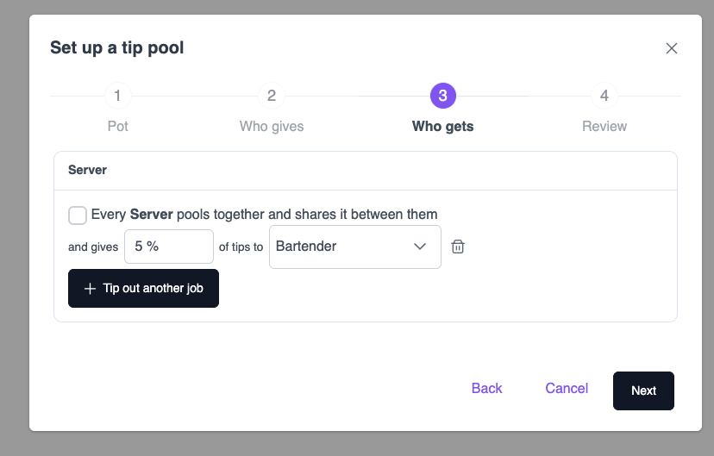Switch to the Pot step label
This screenshot has height=456, width=714.
[117, 126]
